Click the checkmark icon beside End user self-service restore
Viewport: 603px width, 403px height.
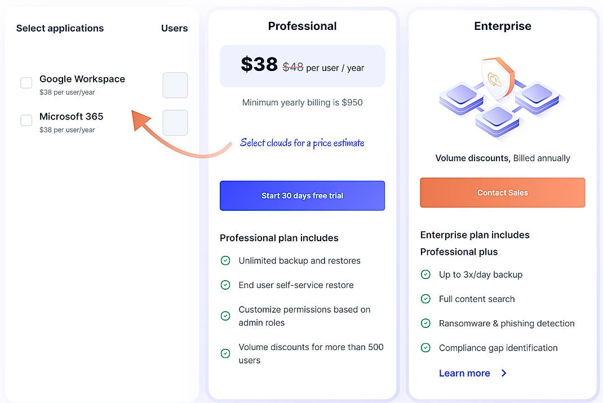pyautogui.click(x=225, y=285)
